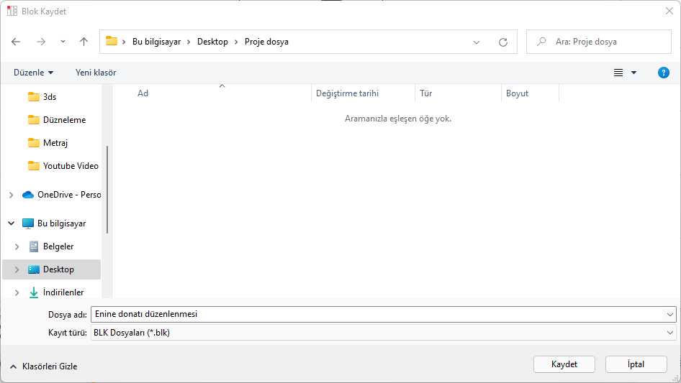
Task: Close the Blok Kaydet dialog
Action: point(669,11)
